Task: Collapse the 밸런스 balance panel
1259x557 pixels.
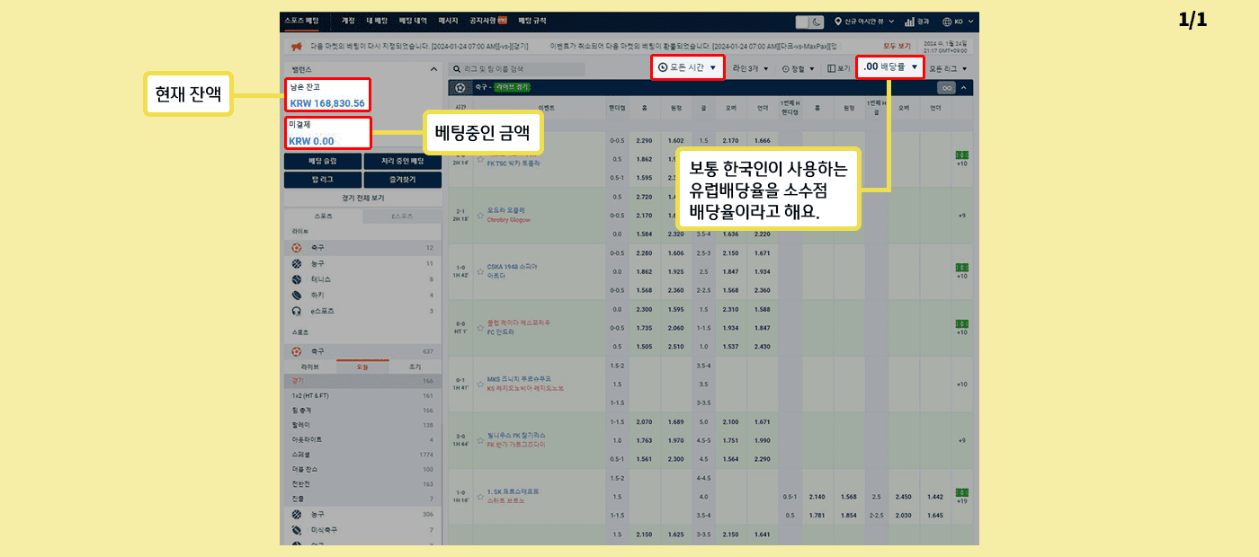Action: [435, 69]
